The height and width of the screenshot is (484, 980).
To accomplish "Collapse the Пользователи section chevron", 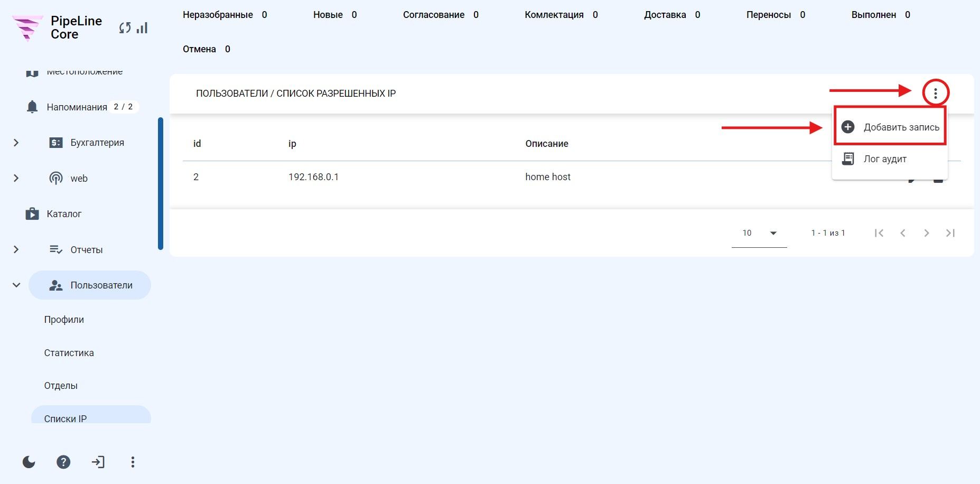I will tap(16, 285).
